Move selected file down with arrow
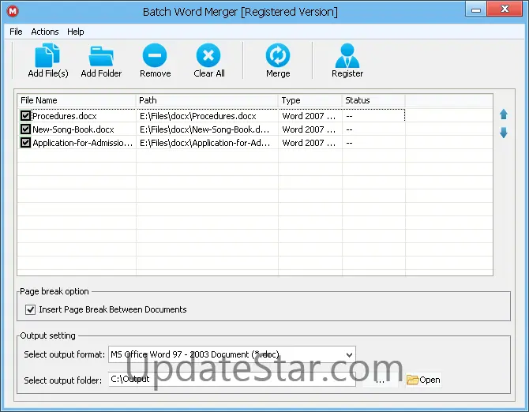The width and height of the screenshot is (529, 412). pos(504,133)
